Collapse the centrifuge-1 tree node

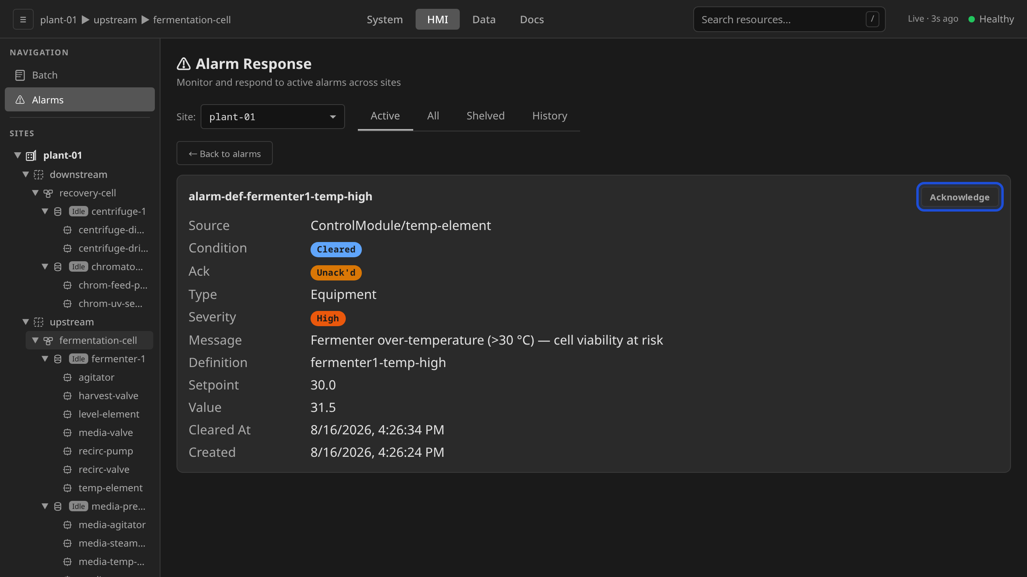click(45, 211)
